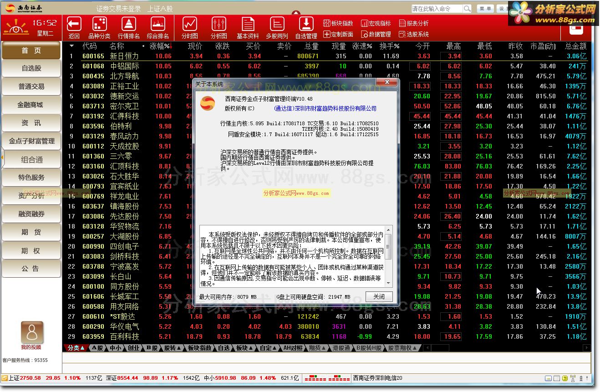Open 宏观指标 in toolbar
The width and height of the screenshot is (600, 392).
[x=376, y=23]
